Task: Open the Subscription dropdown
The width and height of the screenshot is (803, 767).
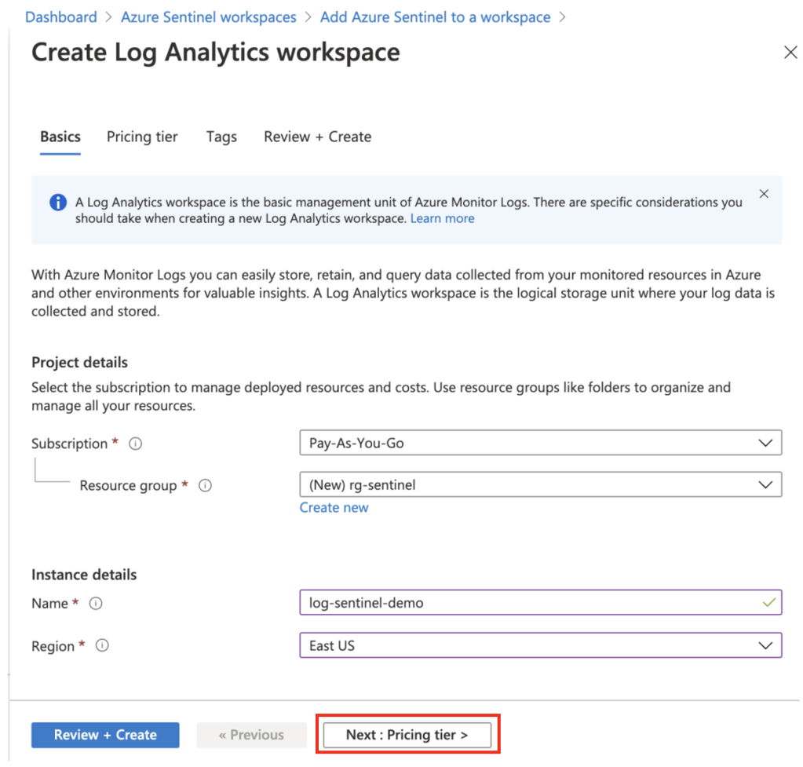Action: pyautogui.click(x=540, y=443)
